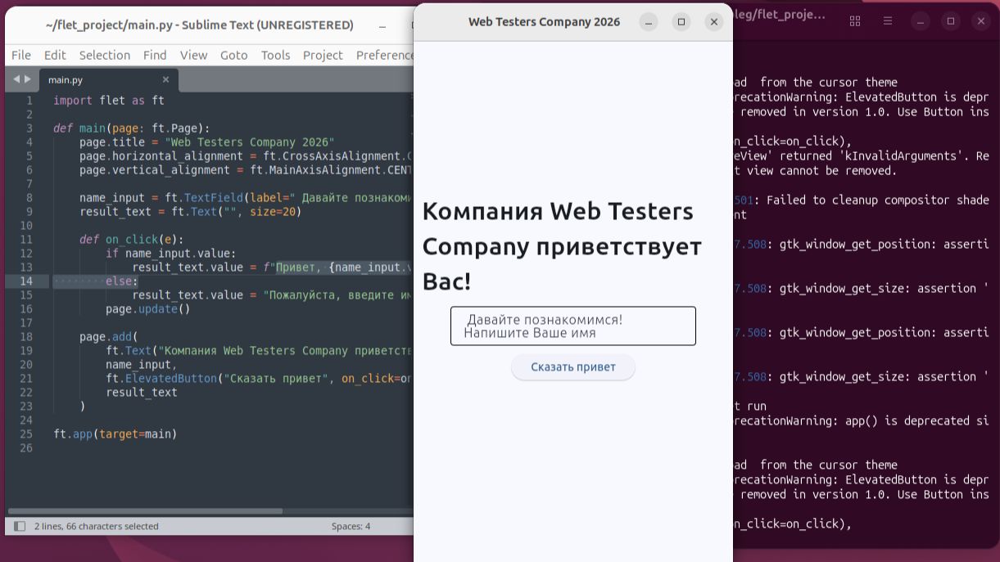Click the ft.ElevatedButton code line
This screenshot has height=562, width=1000.
(259, 378)
